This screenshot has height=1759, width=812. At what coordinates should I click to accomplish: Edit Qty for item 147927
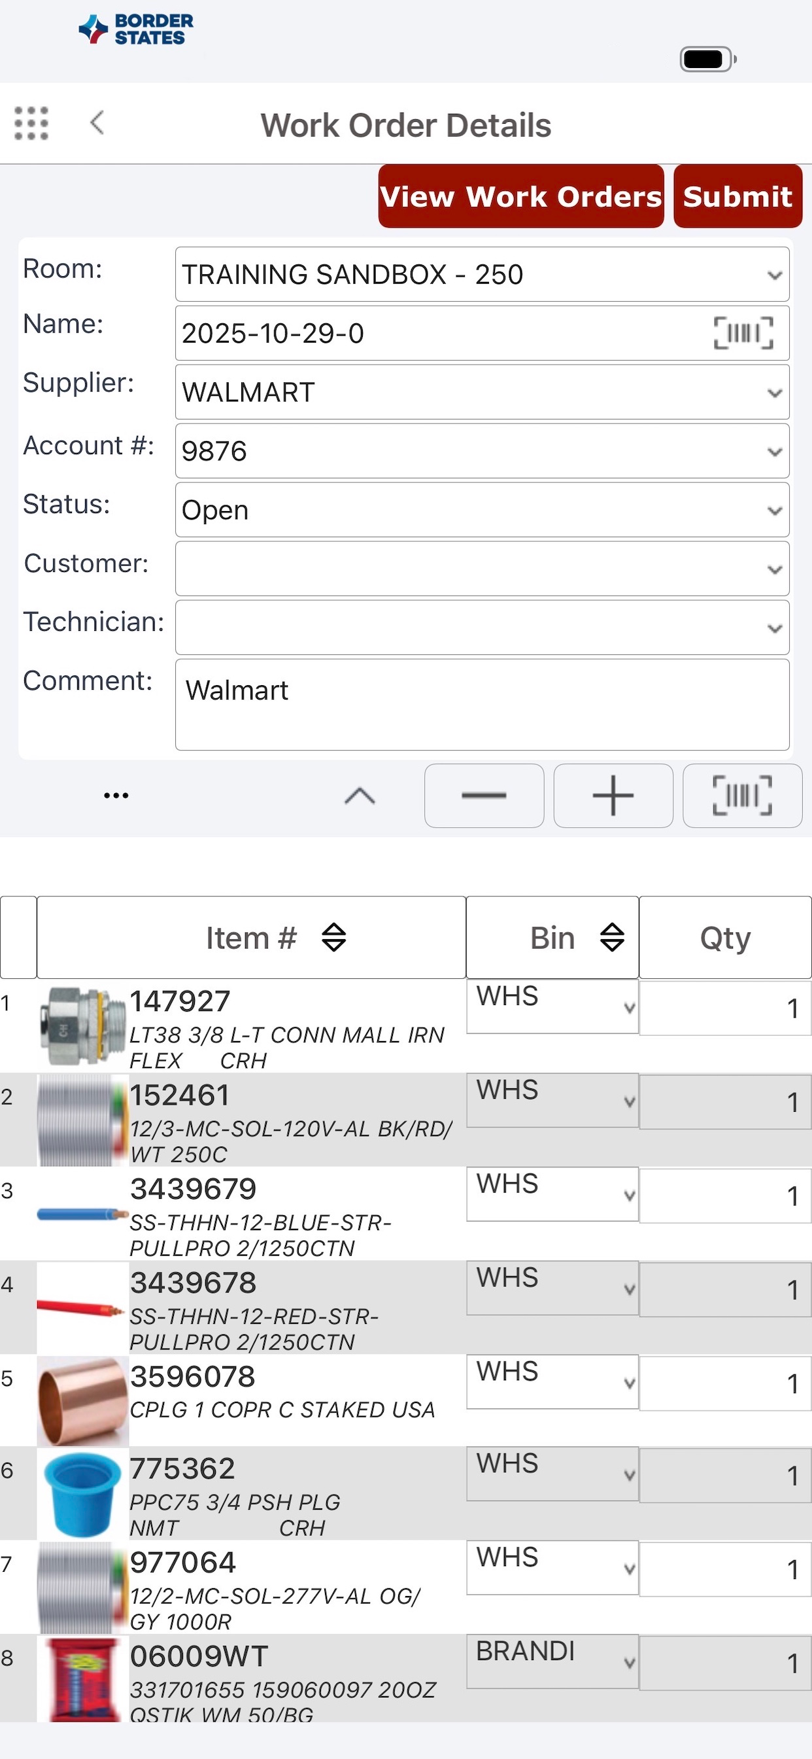724,1008
